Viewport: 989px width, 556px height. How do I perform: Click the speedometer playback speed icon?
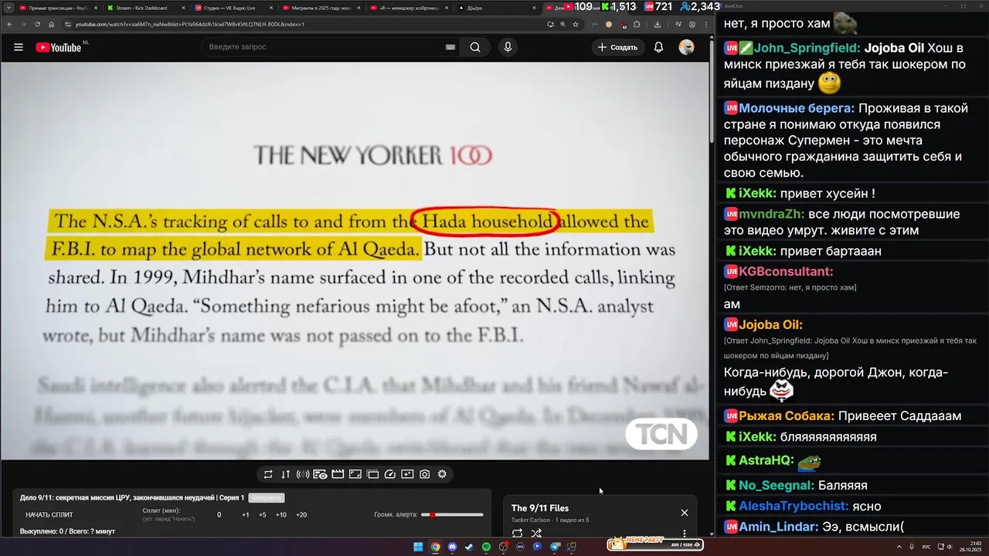pyautogui.click(x=389, y=474)
